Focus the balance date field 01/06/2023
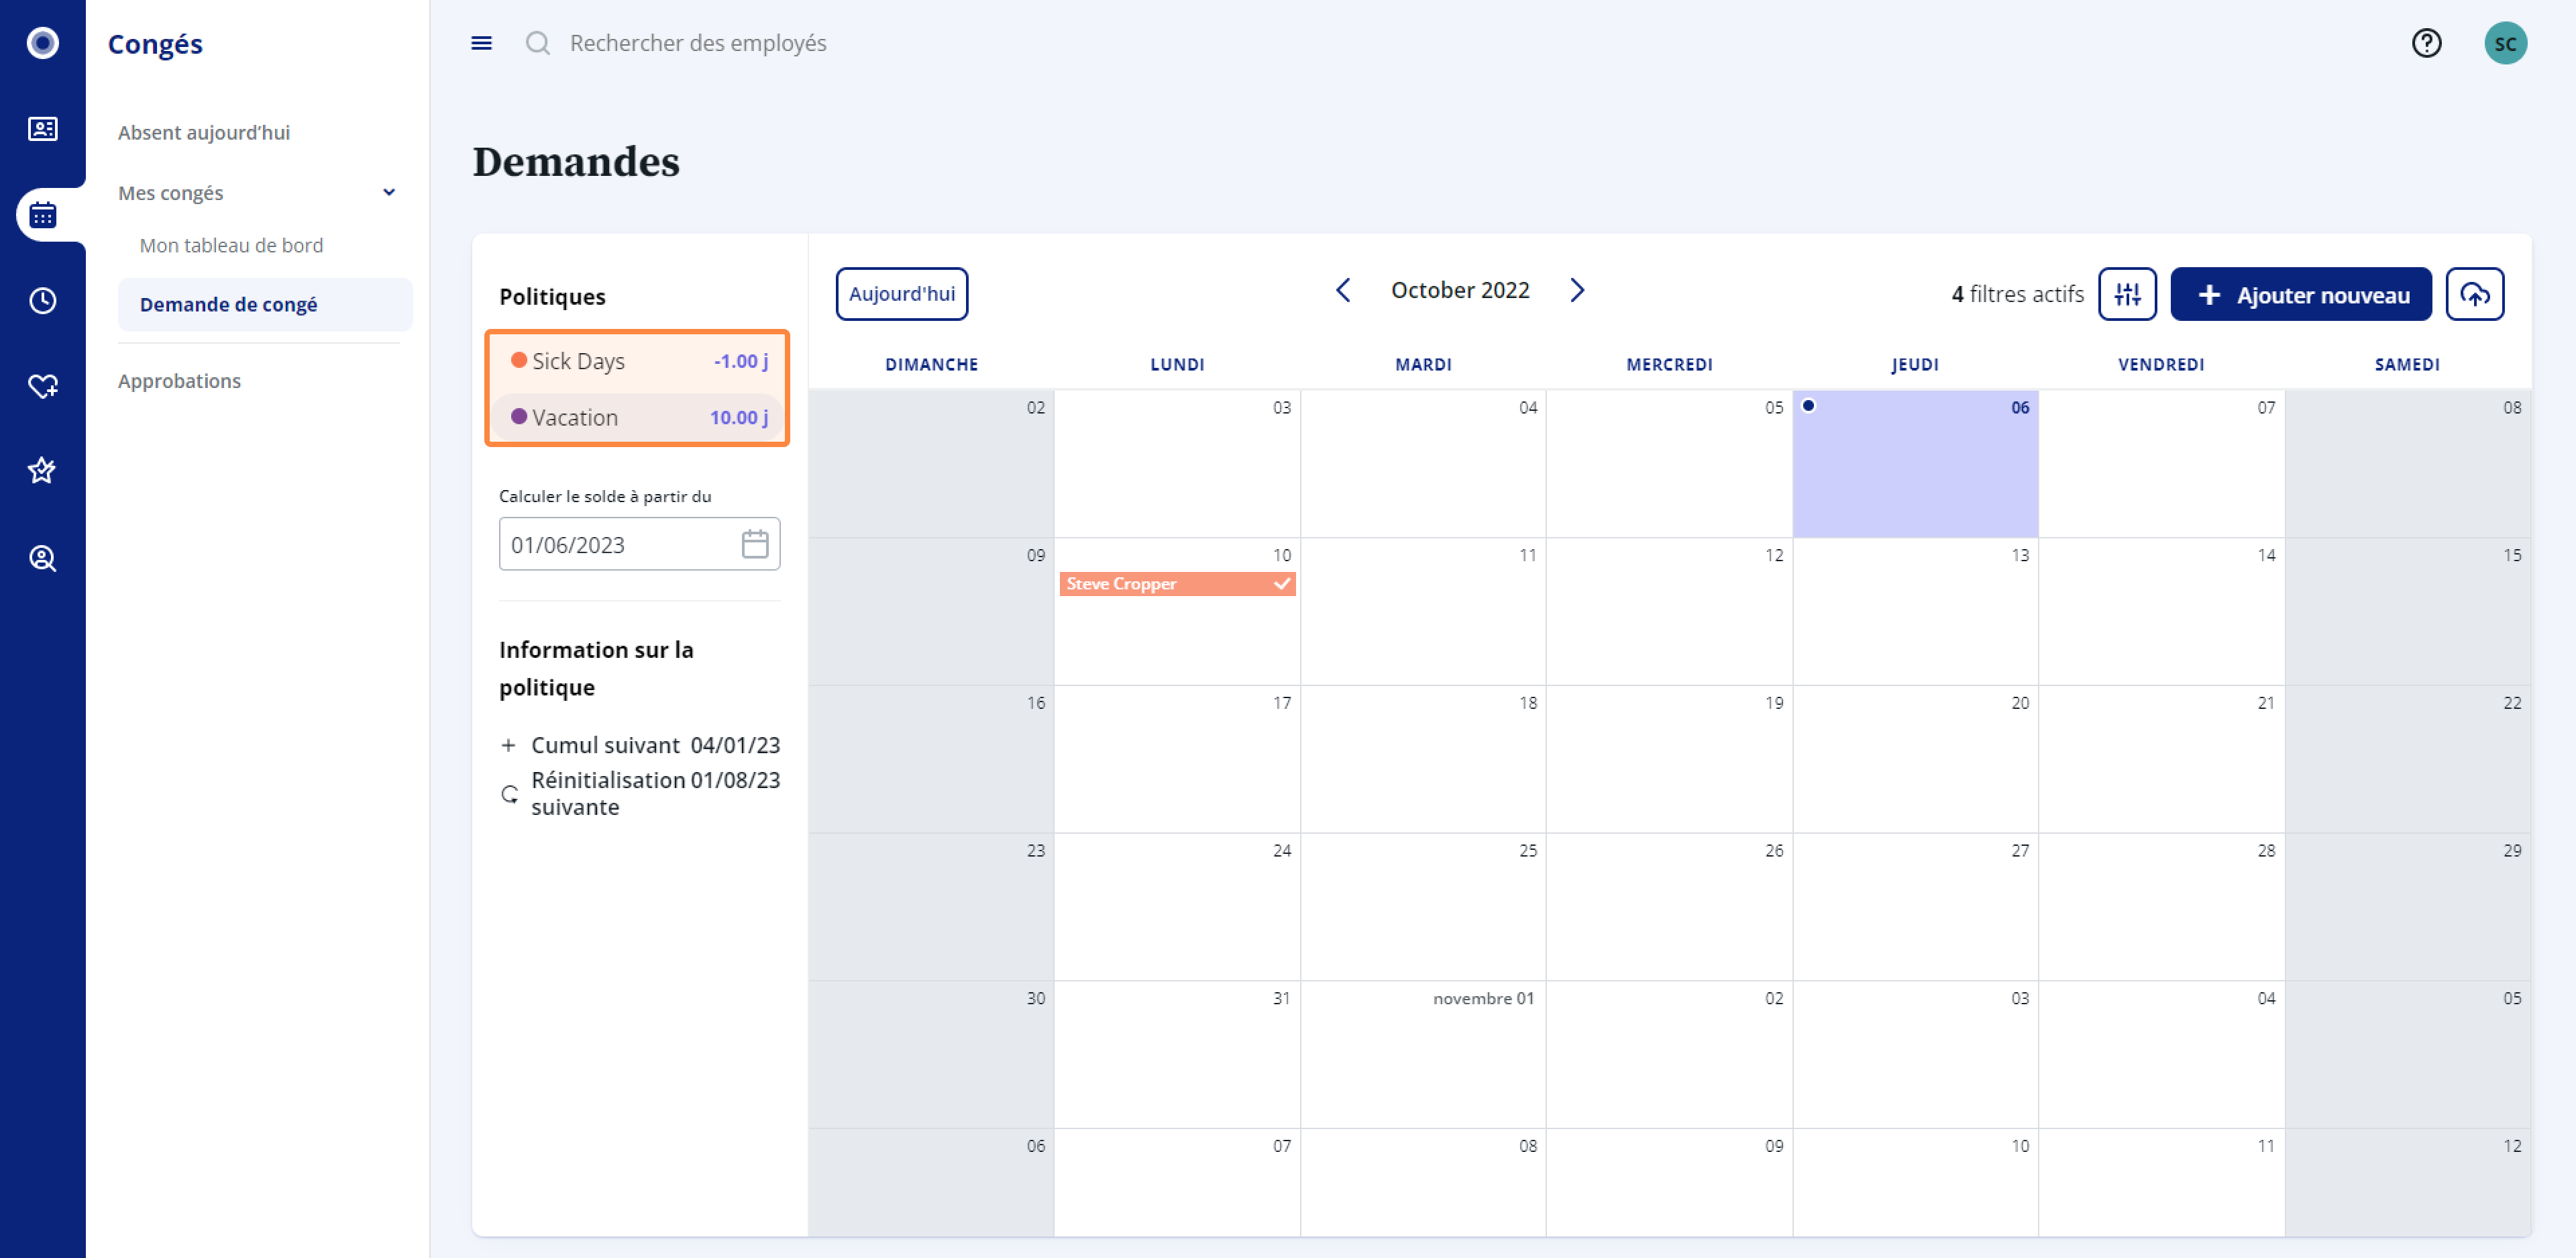The height and width of the screenshot is (1258, 2576). (x=639, y=544)
